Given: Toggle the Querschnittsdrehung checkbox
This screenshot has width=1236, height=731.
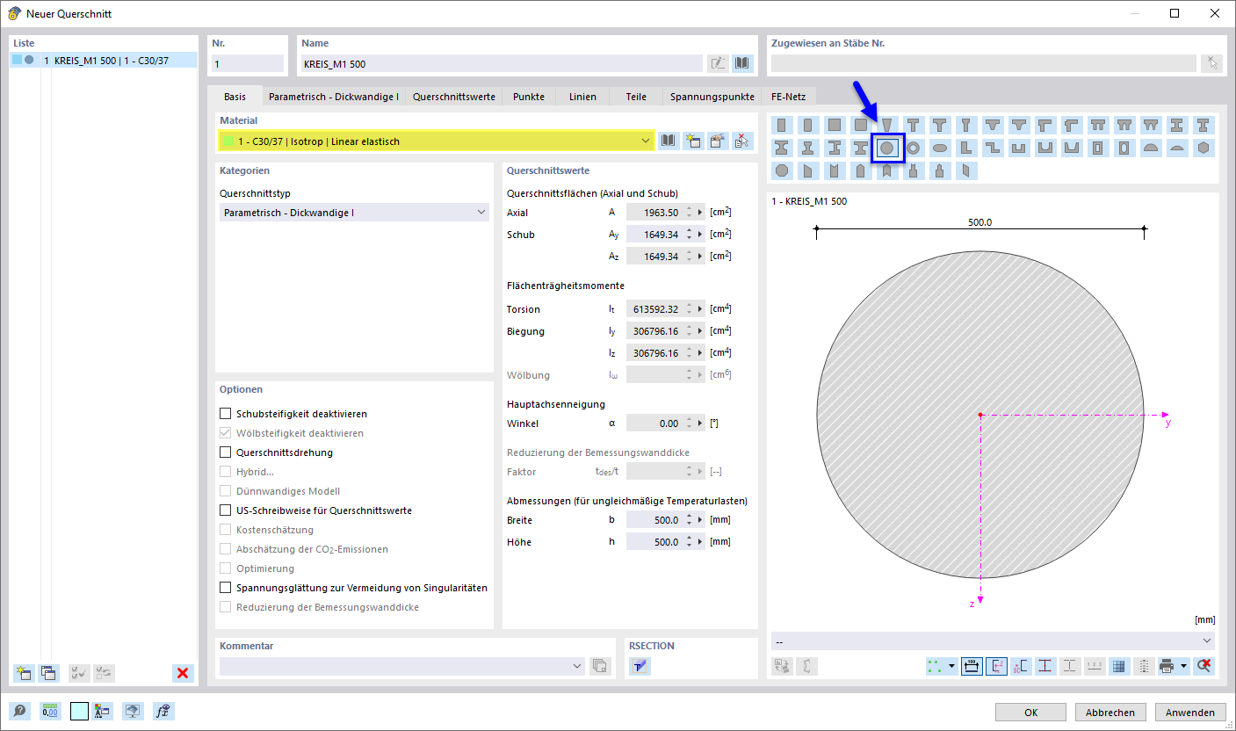Looking at the screenshot, I should (226, 452).
